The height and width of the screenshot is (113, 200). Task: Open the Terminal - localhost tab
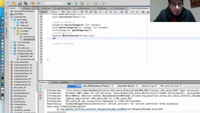pyautogui.click(x=61, y=82)
